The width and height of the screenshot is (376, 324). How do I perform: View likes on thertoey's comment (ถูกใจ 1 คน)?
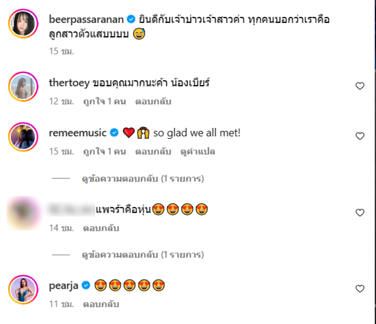click(104, 102)
